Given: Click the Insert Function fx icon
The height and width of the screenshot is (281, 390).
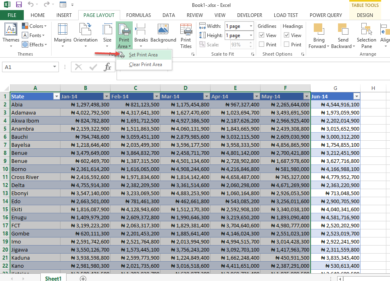Looking at the screenshot, I should pos(107,67).
